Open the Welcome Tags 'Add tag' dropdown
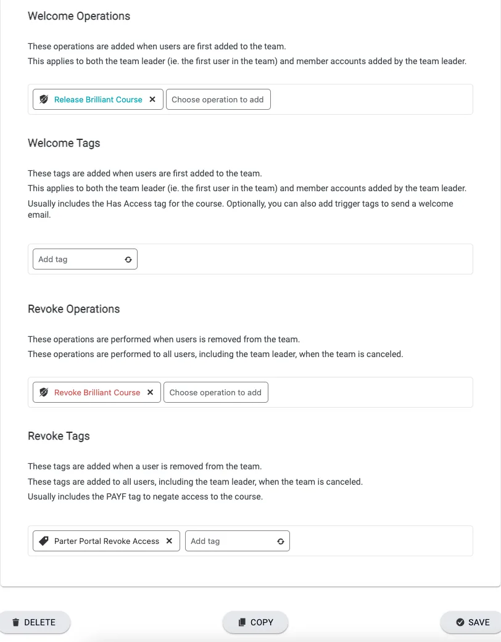501x642 pixels. click(x=77, y=260)
